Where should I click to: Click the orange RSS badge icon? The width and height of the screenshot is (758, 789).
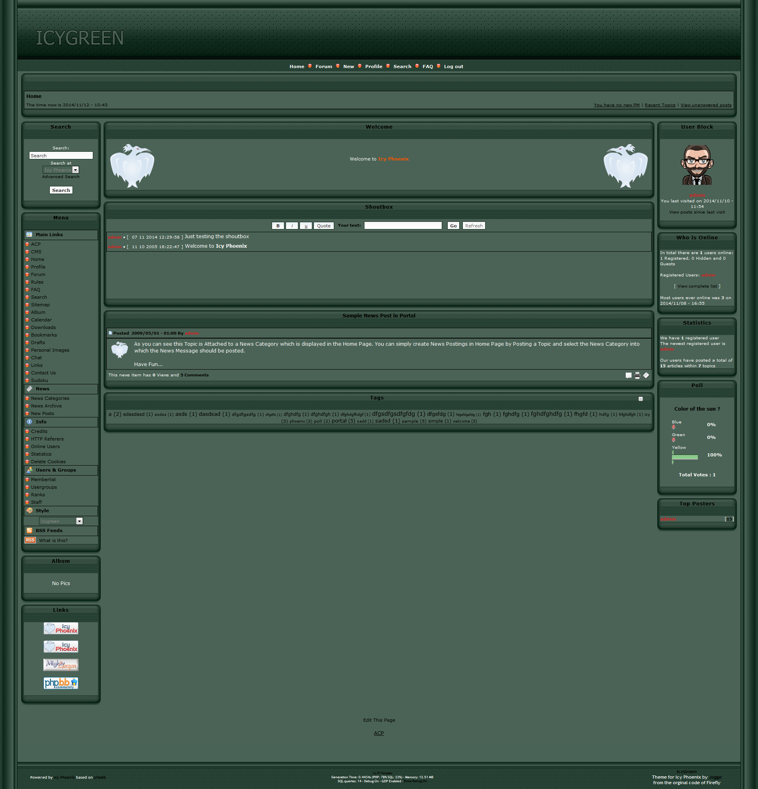tap(30, 540)
